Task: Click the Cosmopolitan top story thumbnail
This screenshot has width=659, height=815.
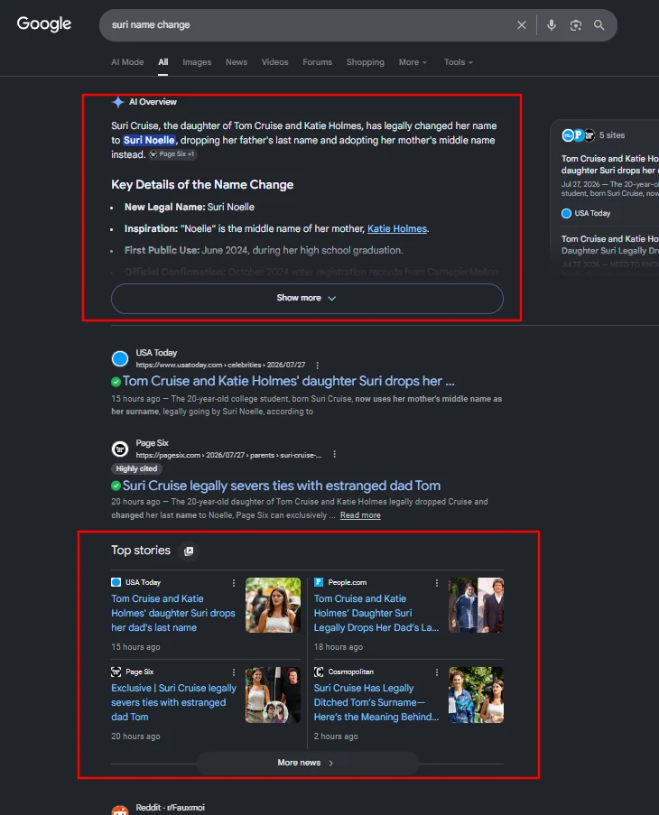Action: click(x=476, y=695)
